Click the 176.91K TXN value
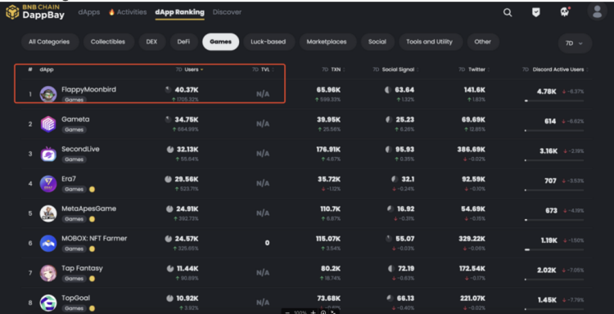Image resolution: width=614 pixels, height=314 pixels. click(328, 150)
